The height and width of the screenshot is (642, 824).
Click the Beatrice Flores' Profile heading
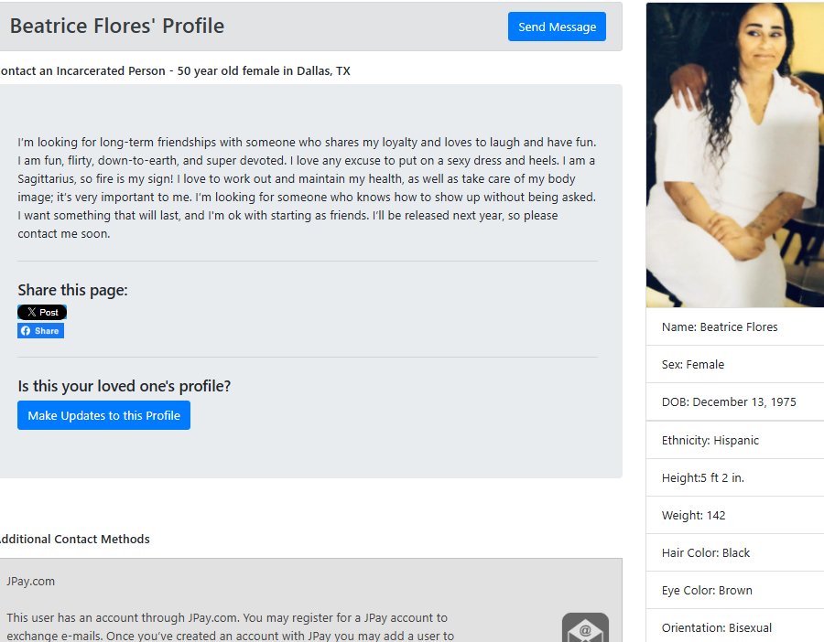click(117, 26)
